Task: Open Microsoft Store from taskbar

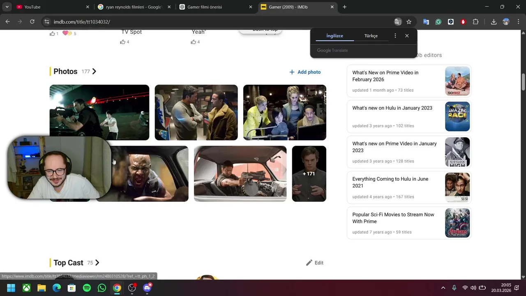Action: [x=72, y=288]
